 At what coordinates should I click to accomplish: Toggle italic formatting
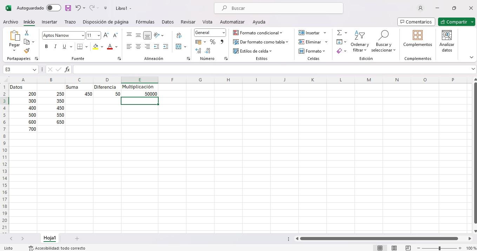(55, 46)
